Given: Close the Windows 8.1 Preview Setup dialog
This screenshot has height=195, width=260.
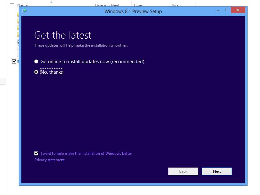Looking at the screenshot, I should tap(238, 10).
